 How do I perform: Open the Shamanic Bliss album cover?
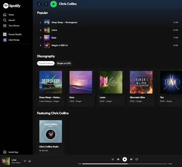(141, 82)
